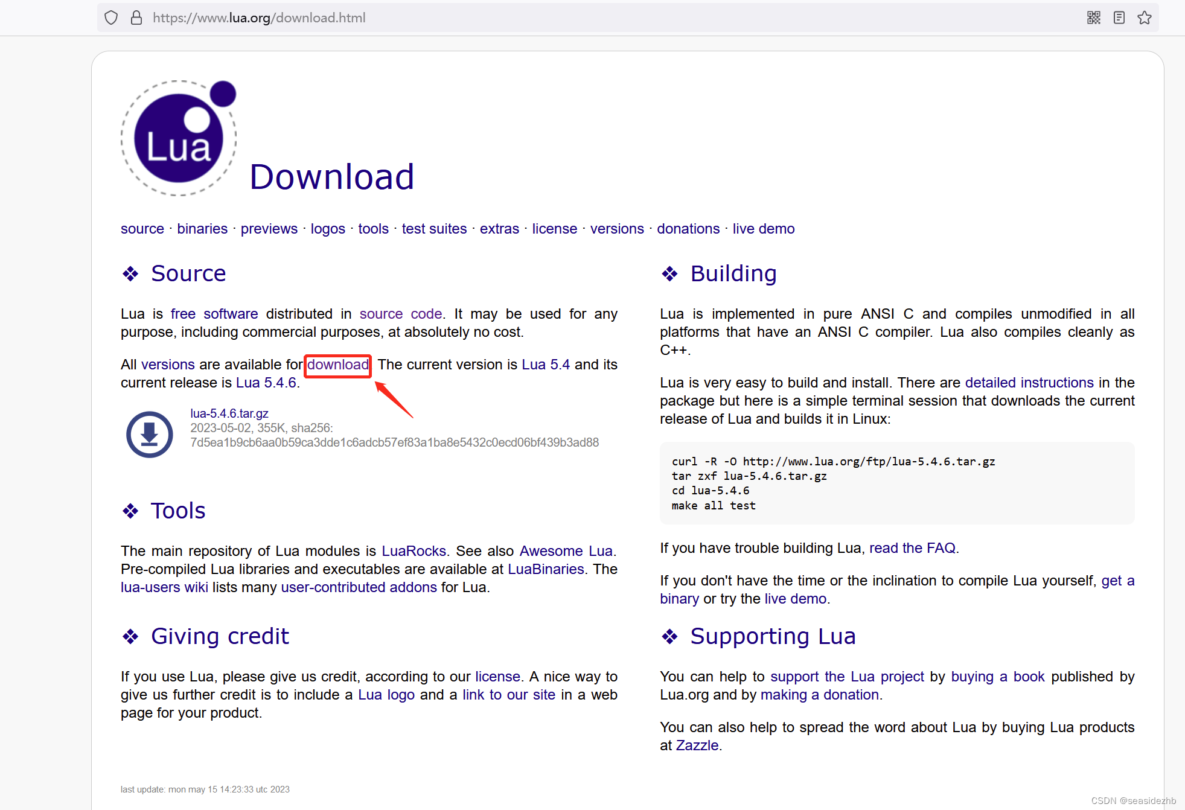Click the 'Building' section heading
This screenshot has width=1185, height=810.
[x=733, y=274]
